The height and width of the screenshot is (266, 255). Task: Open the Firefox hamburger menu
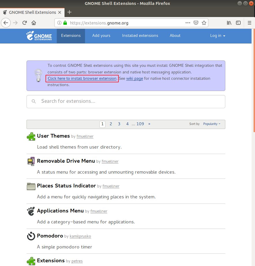tap(250, 23)
